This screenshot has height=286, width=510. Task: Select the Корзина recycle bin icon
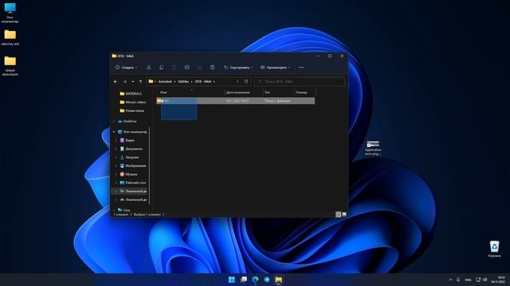[494, 249]
